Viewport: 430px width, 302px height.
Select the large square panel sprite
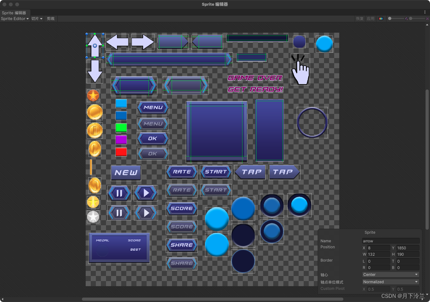tap(217, 132)
